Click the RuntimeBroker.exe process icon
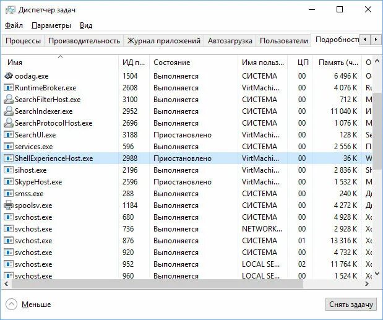The image size is (383, 320). (9, 88)
